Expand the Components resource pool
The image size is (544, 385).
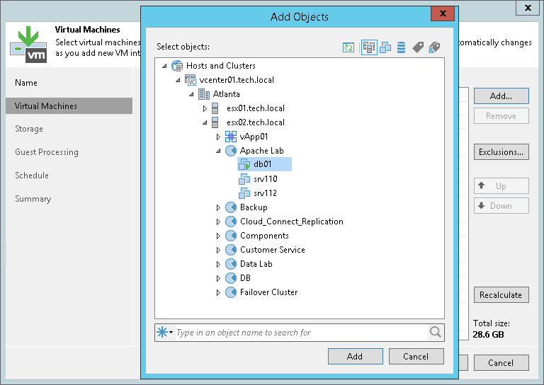pos(218,236)
